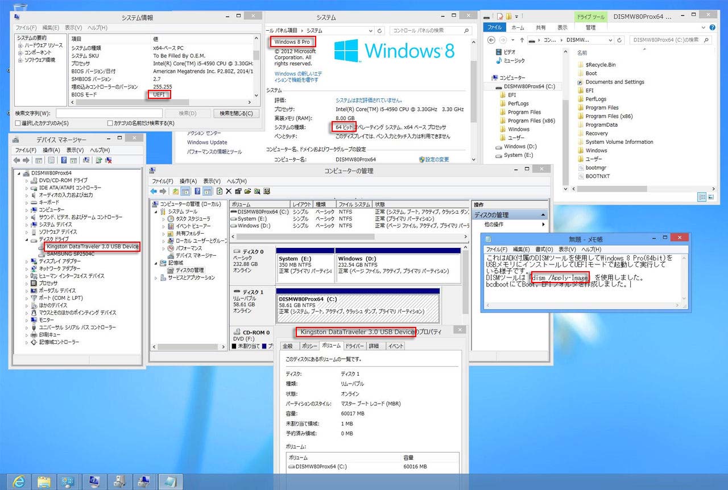Click Computer Management's back arrow icon

(154, 191)
